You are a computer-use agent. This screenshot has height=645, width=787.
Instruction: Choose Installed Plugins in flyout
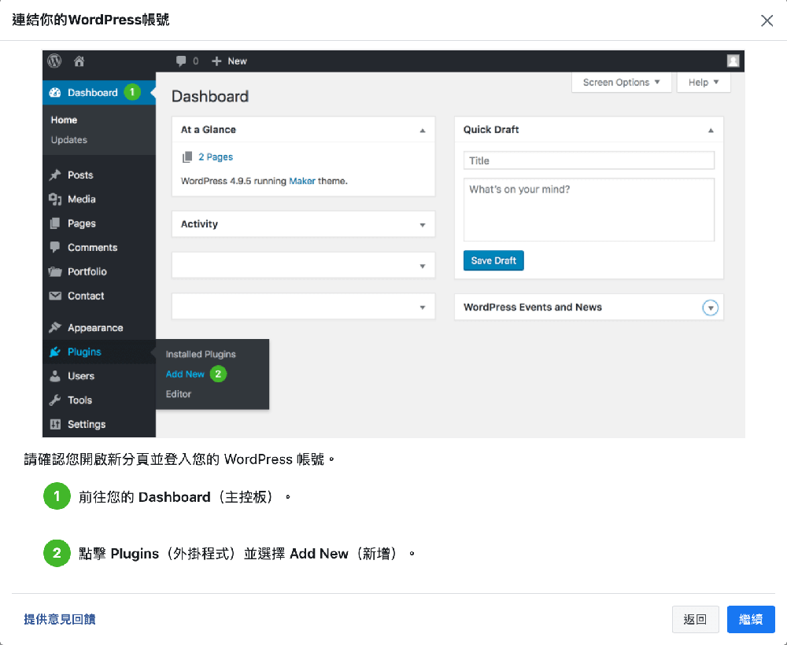pos(200,354)
